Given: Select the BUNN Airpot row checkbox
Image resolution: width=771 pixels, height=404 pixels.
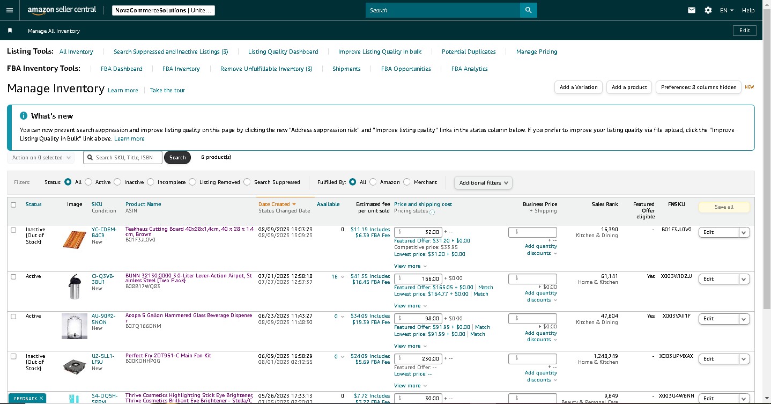Looking at the screenshot, I should 14,276.
